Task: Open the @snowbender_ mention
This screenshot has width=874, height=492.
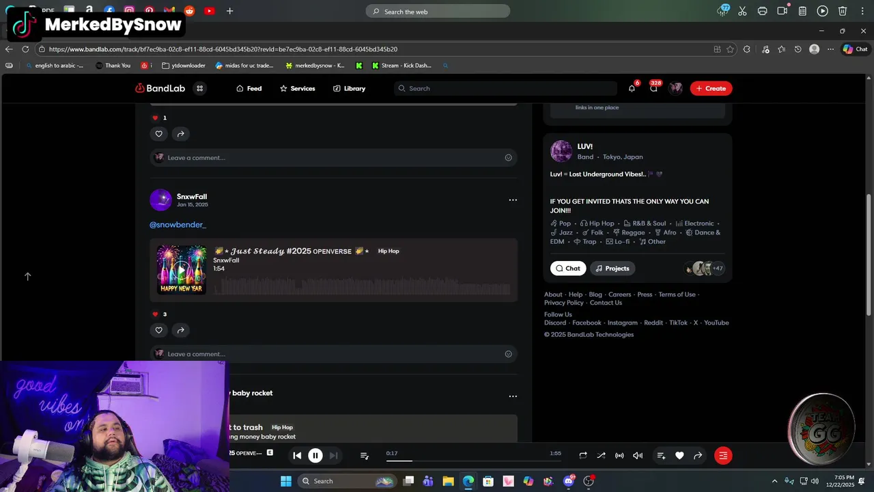Action: pos(178,225)
